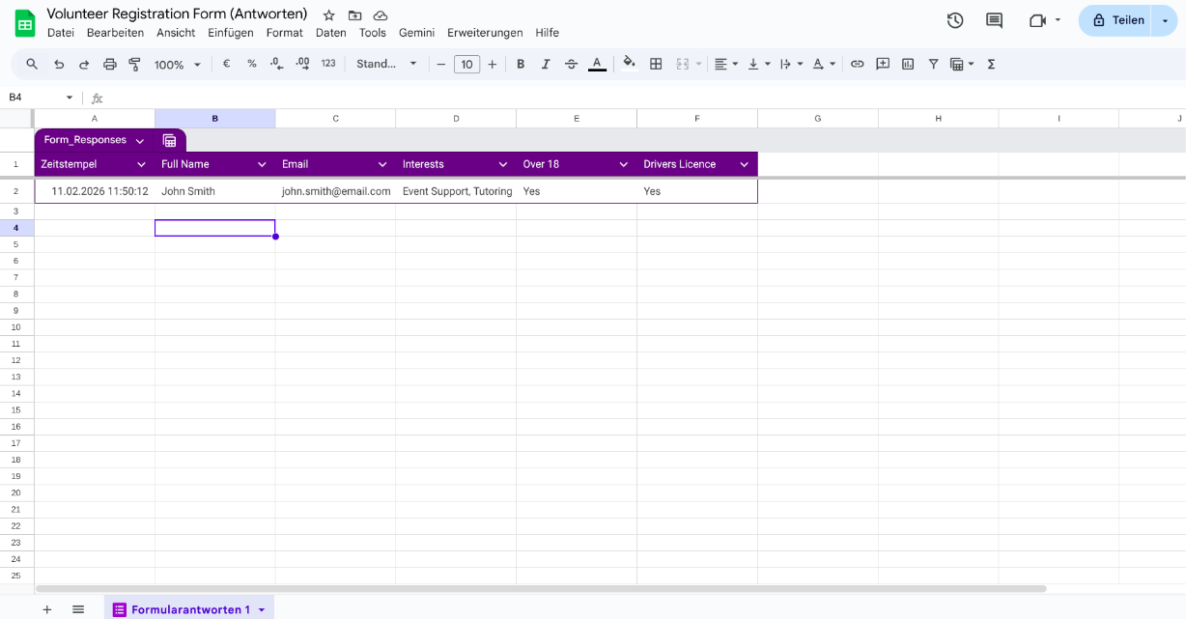This screenshot has width=1186, height=619.
Task: Create a filter
Action: 933,64
